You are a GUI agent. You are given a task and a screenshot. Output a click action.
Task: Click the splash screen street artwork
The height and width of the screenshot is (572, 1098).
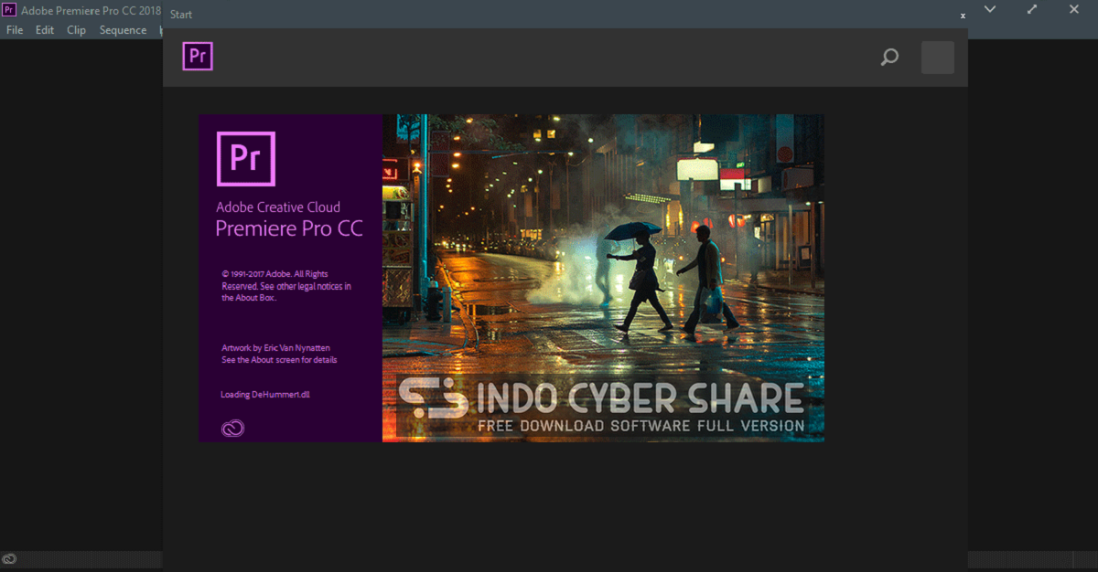click(603, 278)
